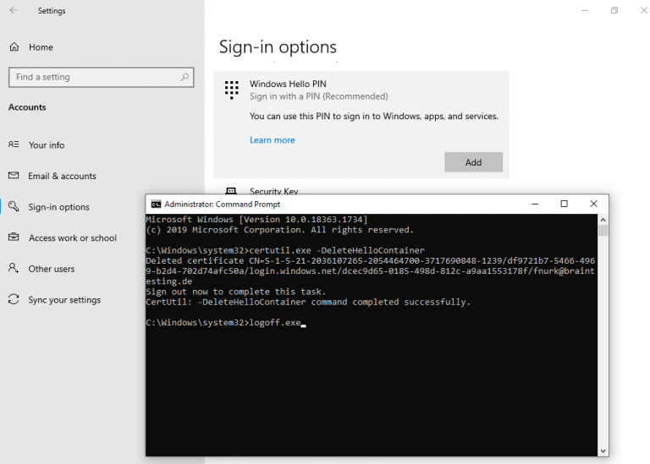Select Sign-in options in sidebar

tap(58, 207)
